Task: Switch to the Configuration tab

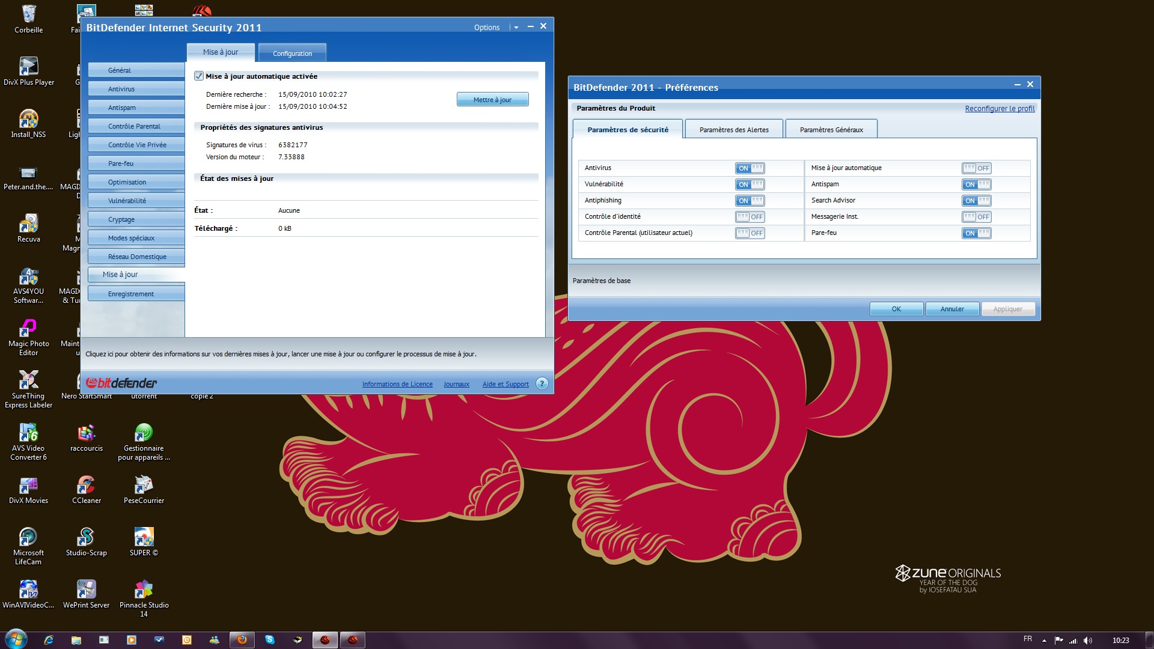Action: pyautogui.click(x=293, y=53)
